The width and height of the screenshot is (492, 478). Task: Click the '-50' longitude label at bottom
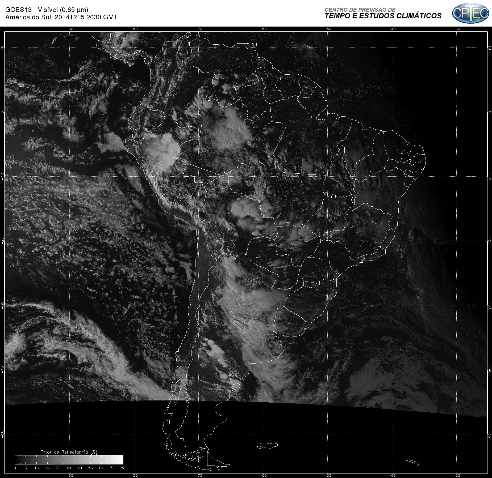pos(328,476)
